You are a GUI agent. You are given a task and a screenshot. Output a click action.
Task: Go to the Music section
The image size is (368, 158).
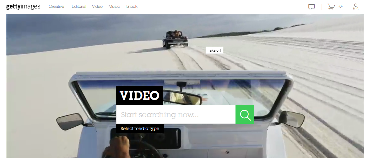[114, 7]
